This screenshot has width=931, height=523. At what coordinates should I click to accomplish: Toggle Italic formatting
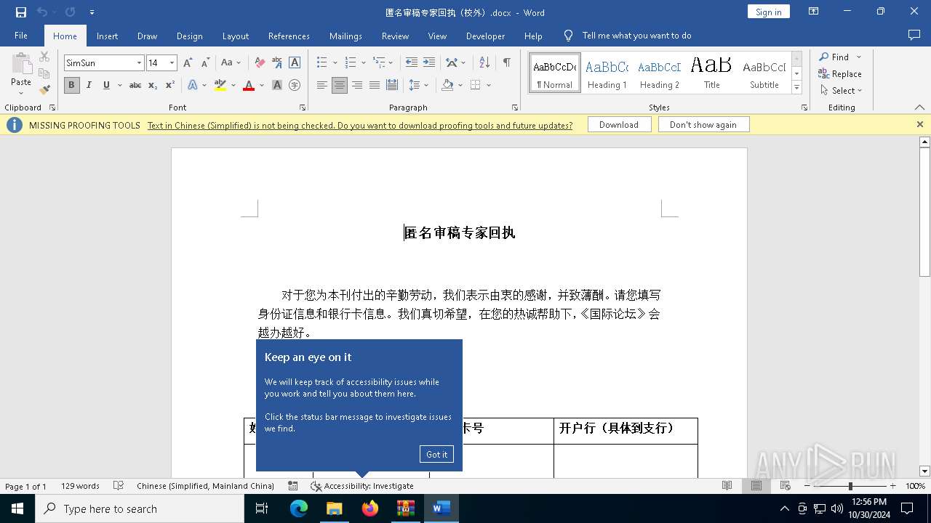tap(89, 85)
